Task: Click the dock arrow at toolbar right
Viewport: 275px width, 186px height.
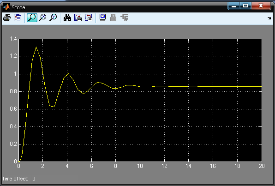Action: pos(269,18)
